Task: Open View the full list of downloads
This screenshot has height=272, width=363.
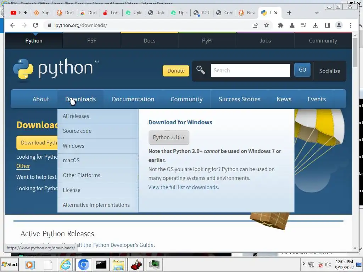Action: (184, 187)
